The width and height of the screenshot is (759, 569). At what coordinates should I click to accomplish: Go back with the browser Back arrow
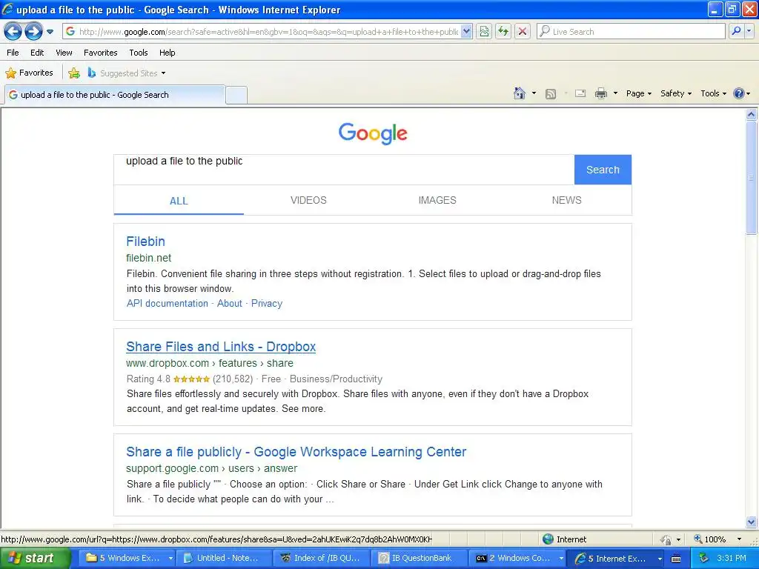click(13, 32)
